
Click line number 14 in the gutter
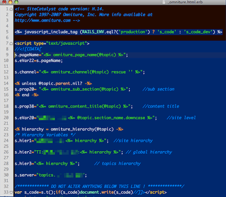tap(6, 83)
